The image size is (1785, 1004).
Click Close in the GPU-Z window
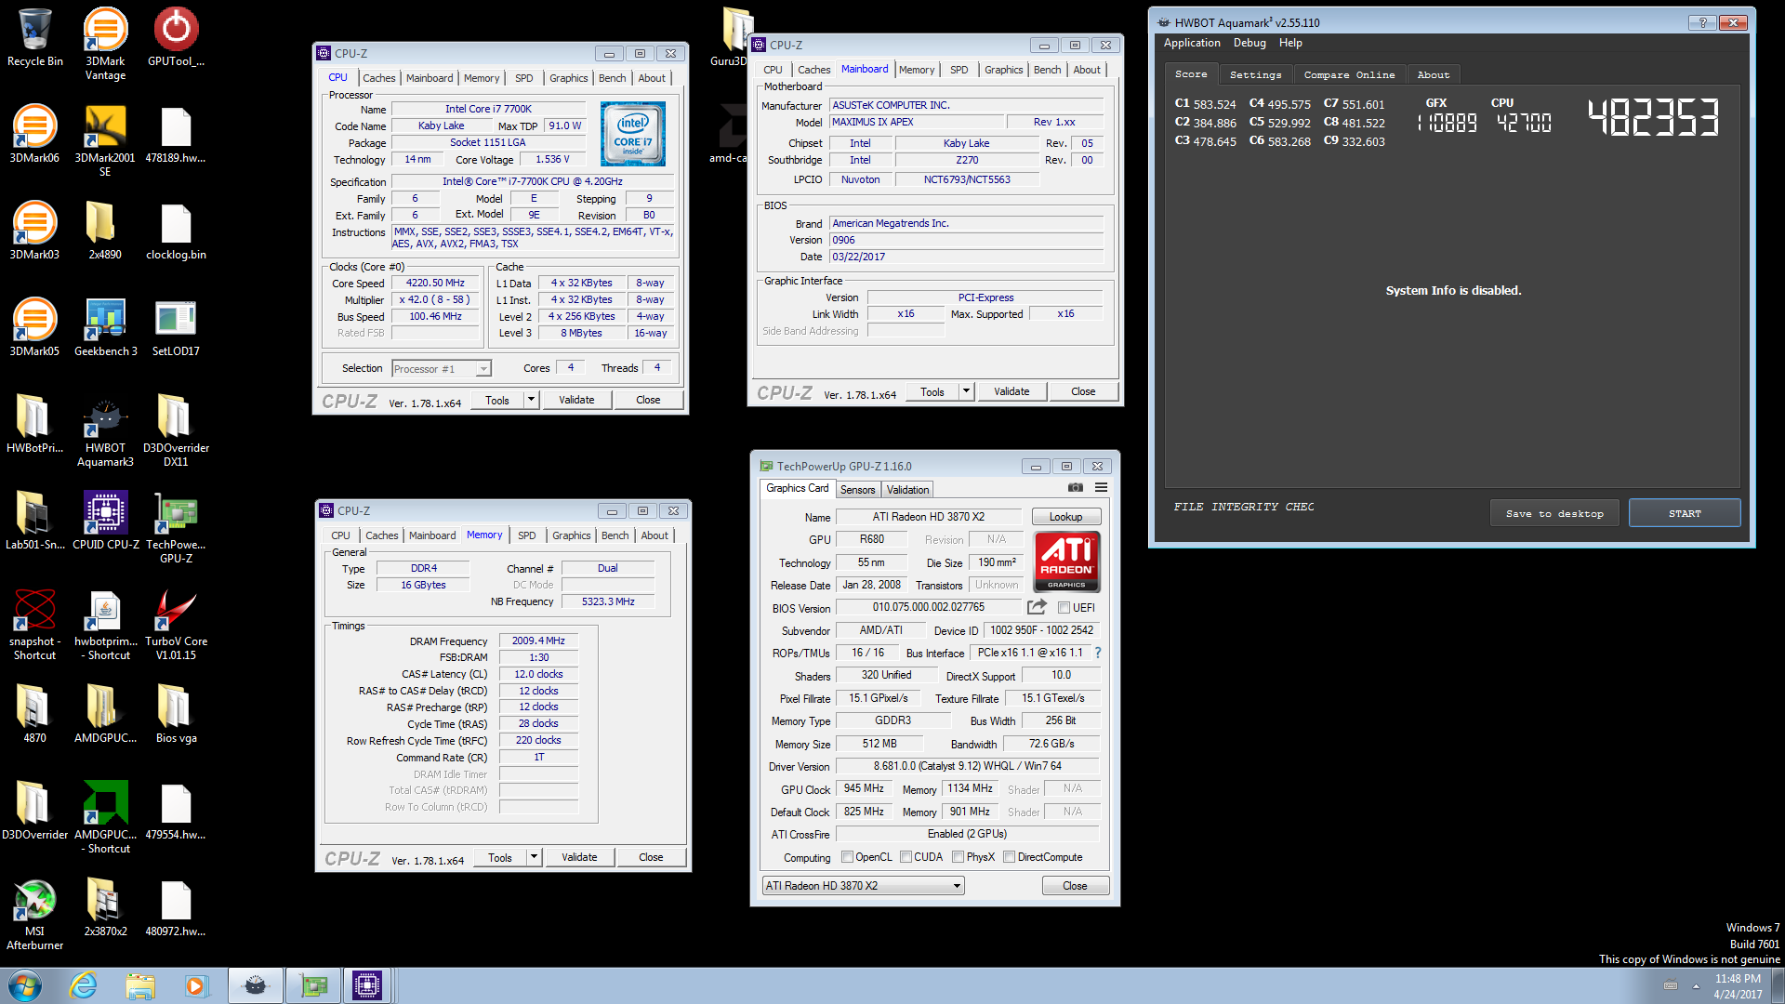(1075, 886)
